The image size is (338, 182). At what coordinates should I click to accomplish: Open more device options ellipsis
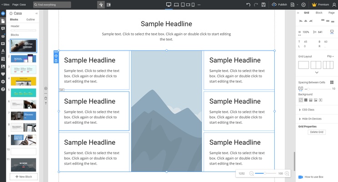(199, 5)
